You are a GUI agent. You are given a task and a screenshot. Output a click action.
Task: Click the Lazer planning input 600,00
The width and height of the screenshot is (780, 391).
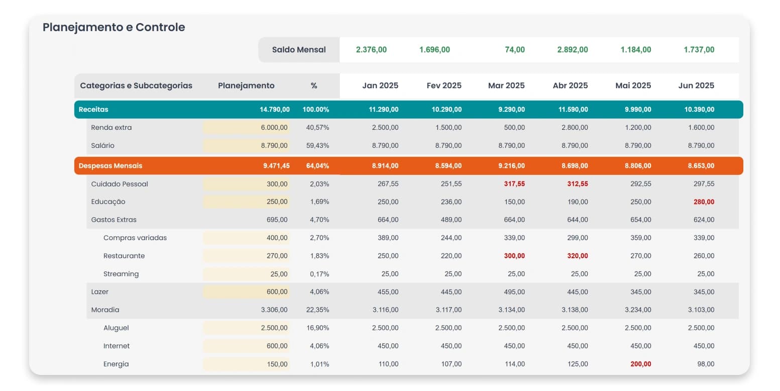(247, 292)
